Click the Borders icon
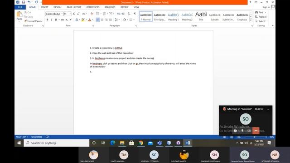The image size is (290, 163). [x=131, y=20]
